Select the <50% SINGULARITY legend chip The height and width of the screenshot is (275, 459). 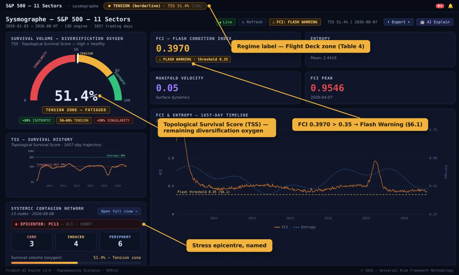coord(113,120)
